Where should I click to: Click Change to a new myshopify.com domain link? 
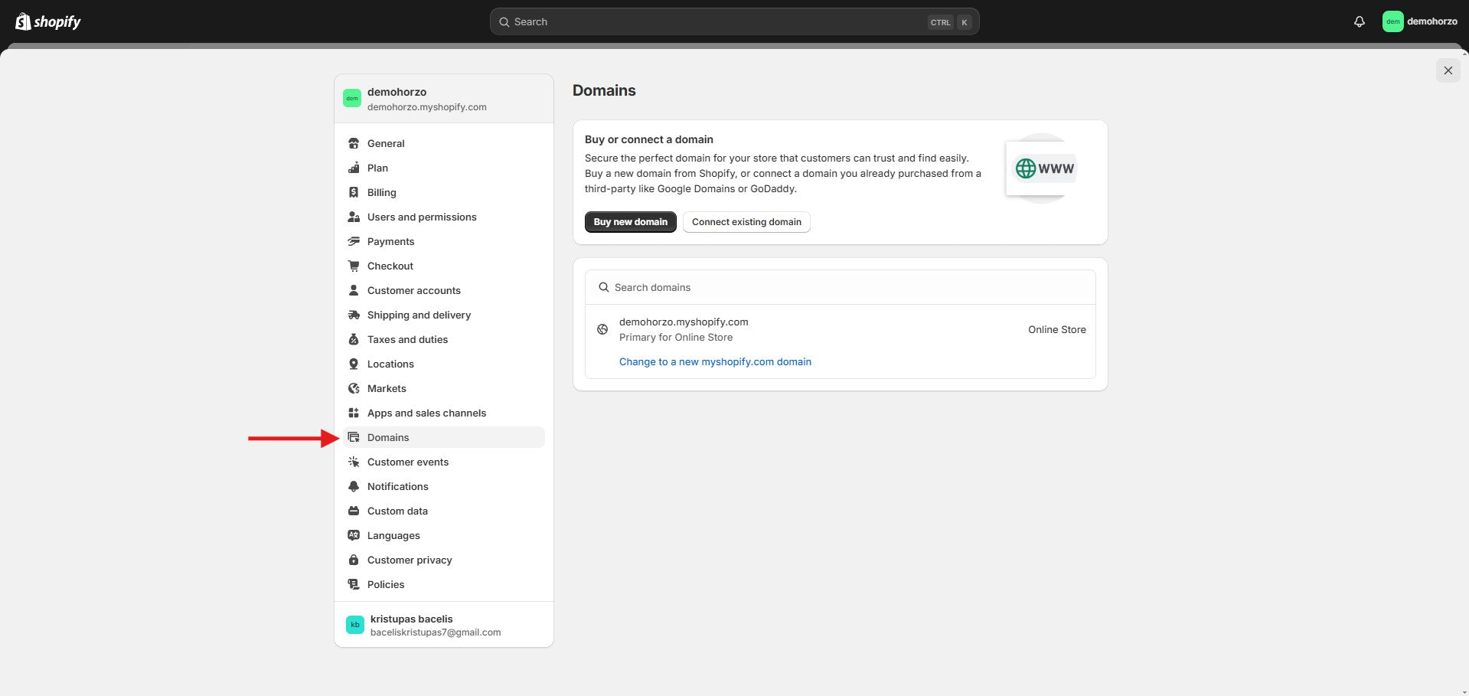(x=715, y=361)
